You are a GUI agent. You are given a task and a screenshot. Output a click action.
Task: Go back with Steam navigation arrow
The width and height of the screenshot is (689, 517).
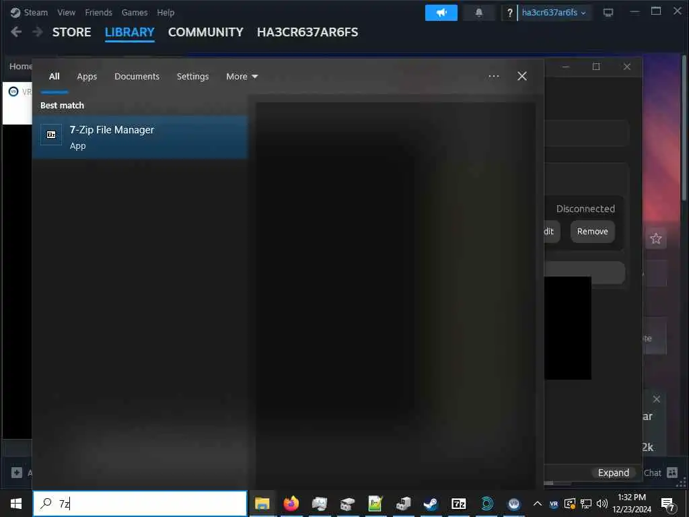point(16,32)
